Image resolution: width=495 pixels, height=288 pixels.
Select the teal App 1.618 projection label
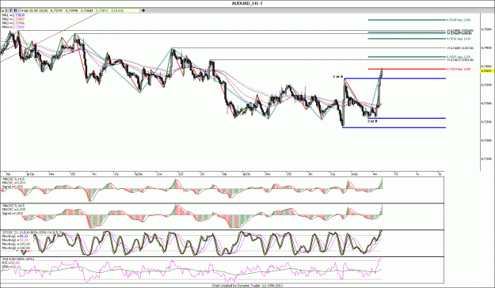point(459,39)
